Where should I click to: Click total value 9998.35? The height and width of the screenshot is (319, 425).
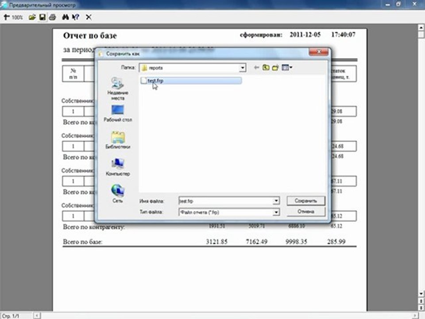point(296,242)
